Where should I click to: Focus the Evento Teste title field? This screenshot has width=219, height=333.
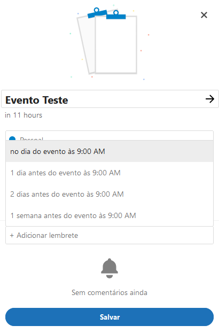tap(110, 99)
